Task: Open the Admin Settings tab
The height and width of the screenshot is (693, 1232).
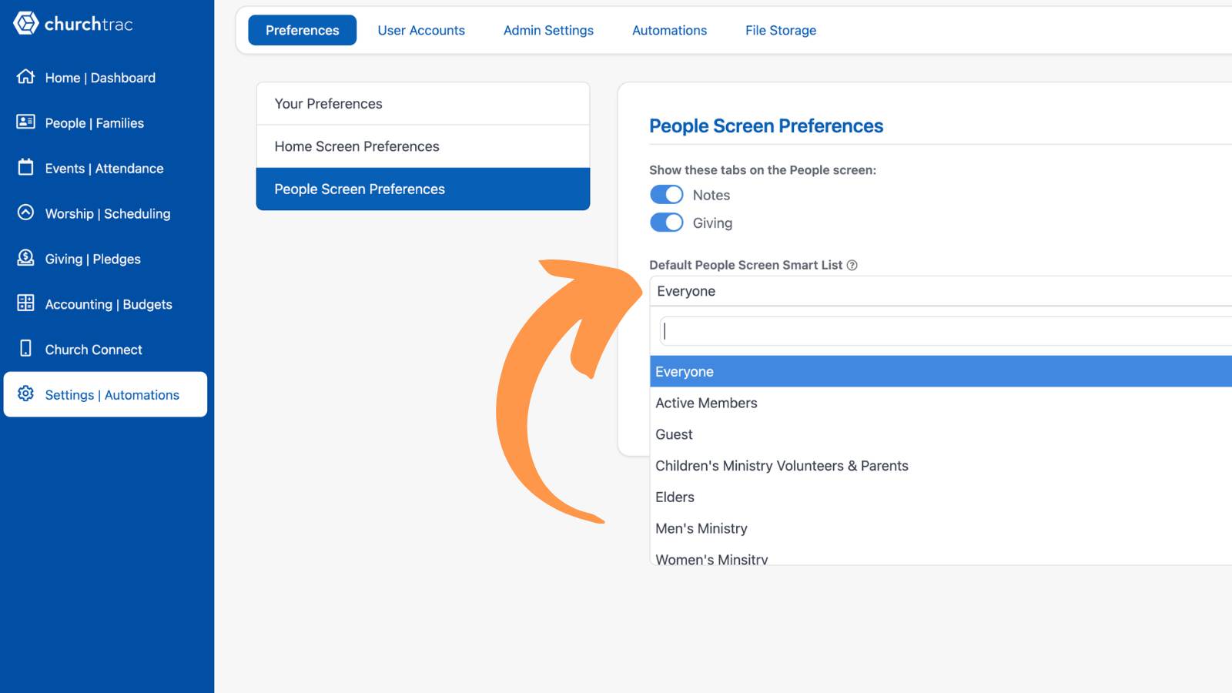Action: [548, 30]
